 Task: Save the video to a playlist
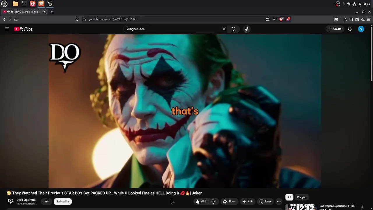coord(265,202)
